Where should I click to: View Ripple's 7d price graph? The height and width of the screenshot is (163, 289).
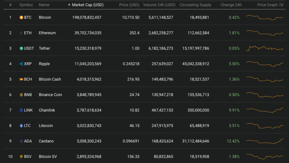click(265, 64)
